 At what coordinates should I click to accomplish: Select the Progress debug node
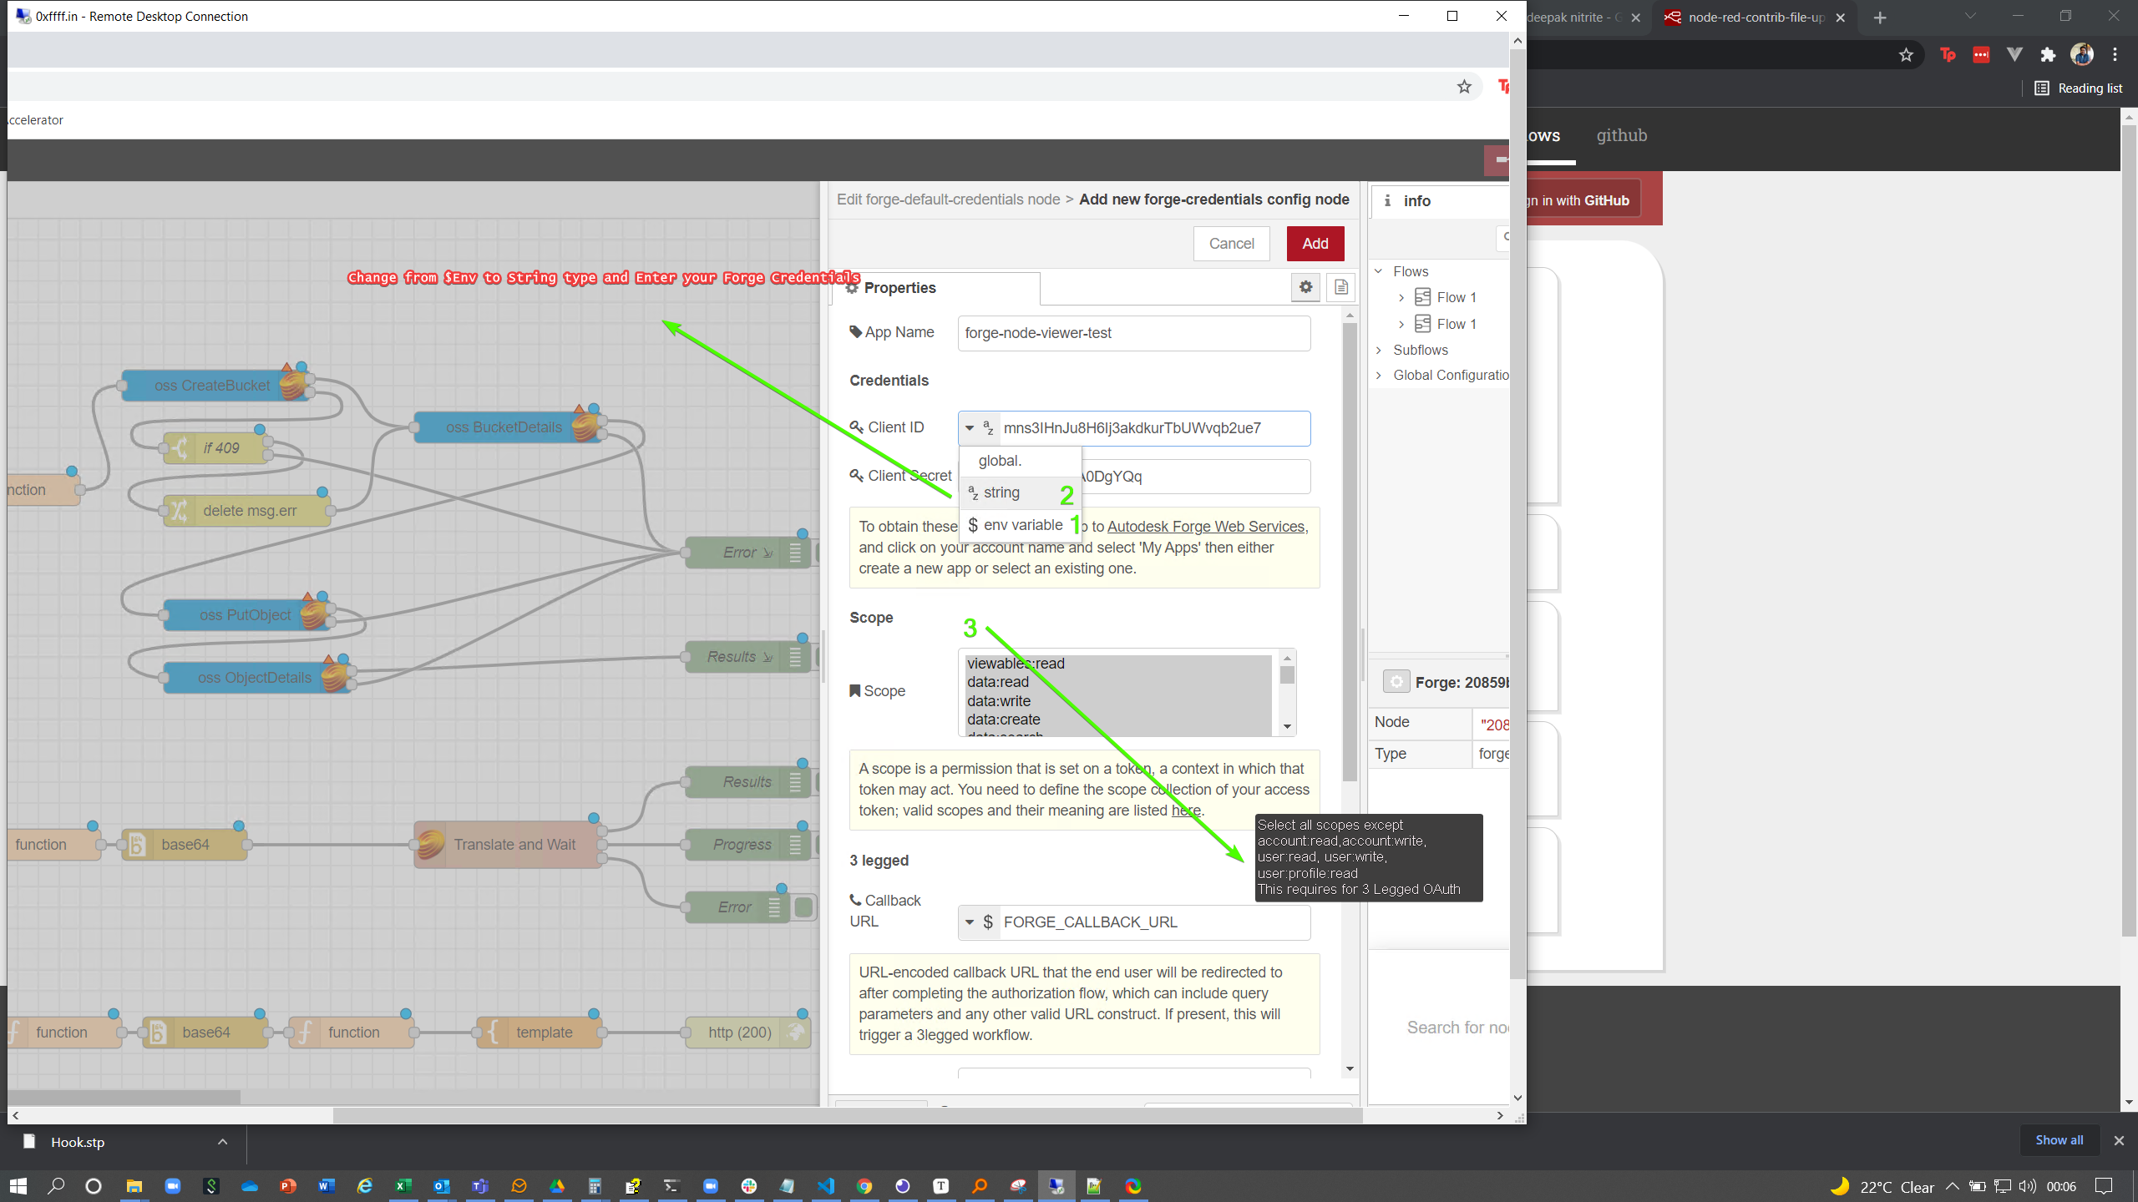[x=748, y=845]
